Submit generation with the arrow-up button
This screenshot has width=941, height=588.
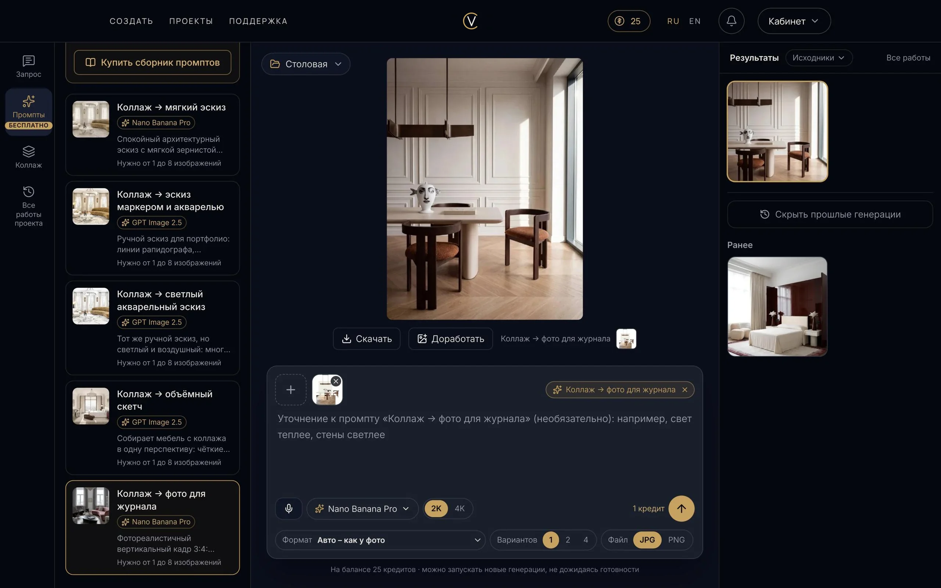[681, 508]
